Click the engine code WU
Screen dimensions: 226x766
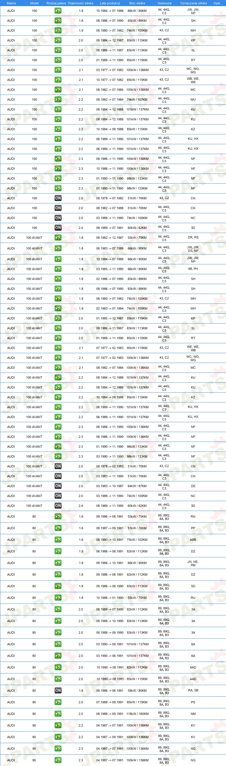pyautogui.click(x=193, y=100)
